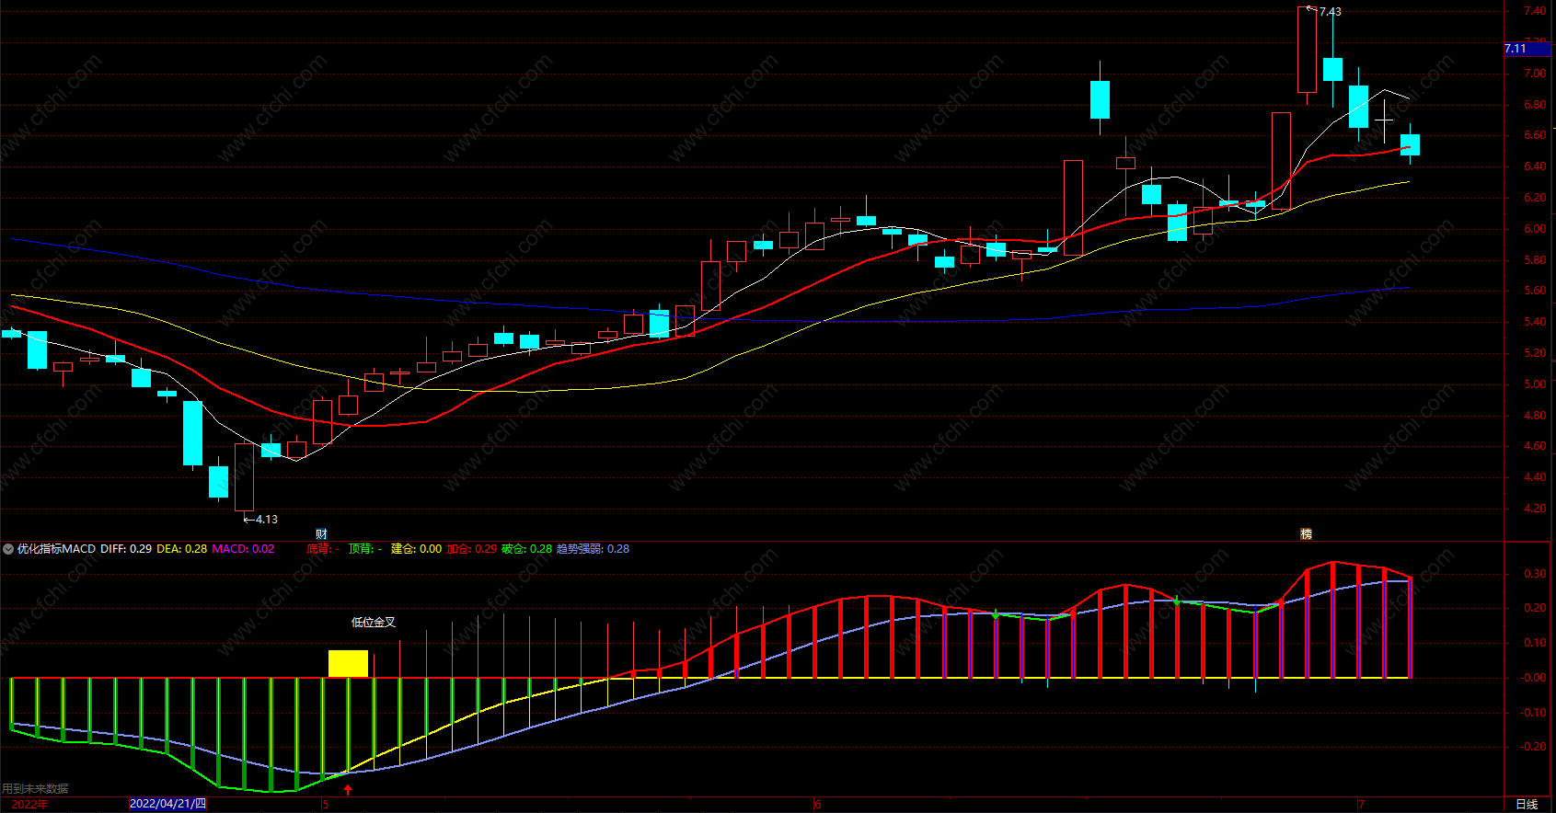Select the 破仓: 0.28 value
Viewport: 1556px width, 813px height.
pos(526,549)
